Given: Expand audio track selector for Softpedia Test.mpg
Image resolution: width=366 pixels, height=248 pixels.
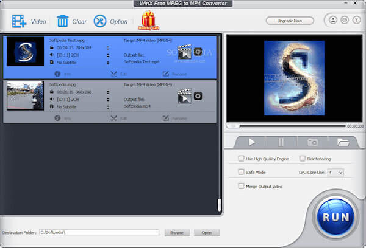Looking at the screenshot, I should click(108, 53).
